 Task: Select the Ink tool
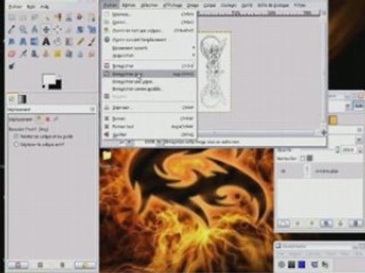point(35,54)
